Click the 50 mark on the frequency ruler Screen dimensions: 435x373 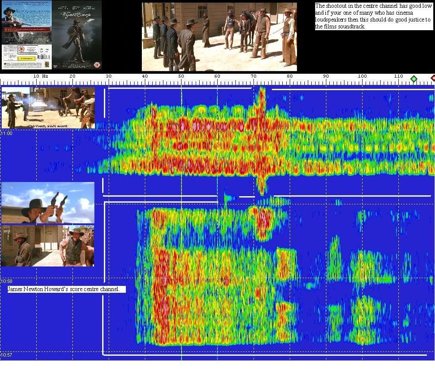(181, 76)
